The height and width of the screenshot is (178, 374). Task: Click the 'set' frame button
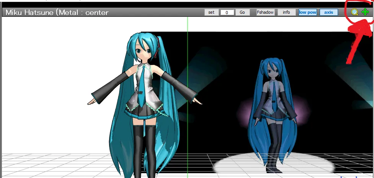pyautogui.click(x=211, y=12)
